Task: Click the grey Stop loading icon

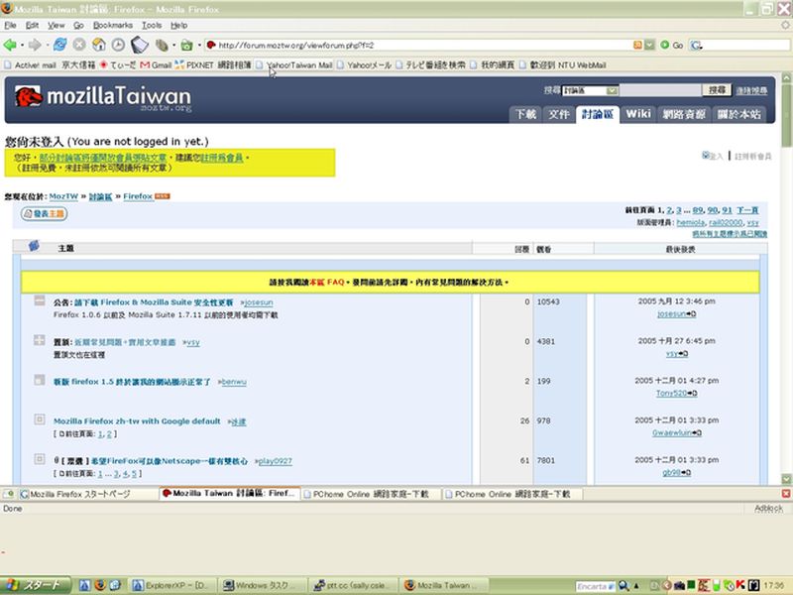Action: click(79, 45)
